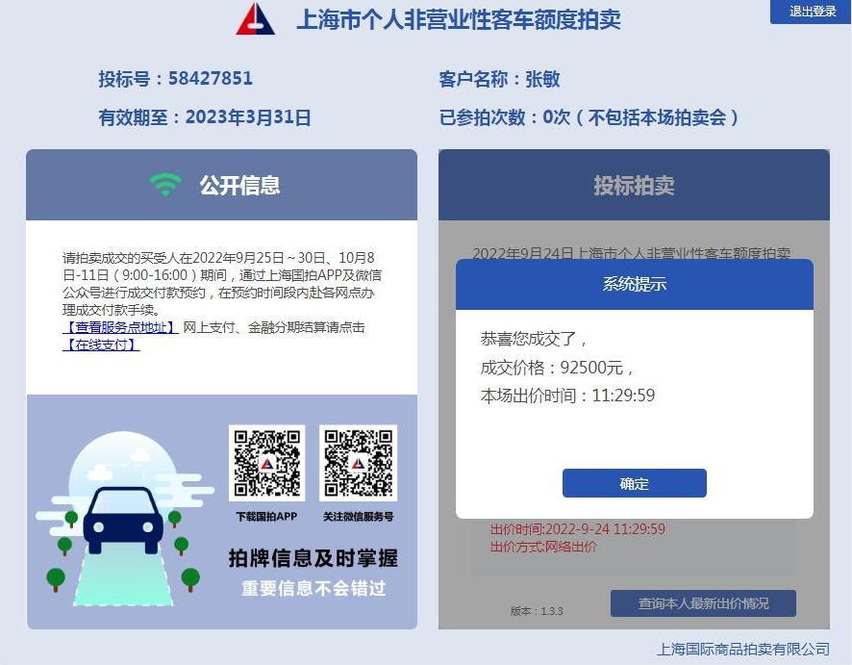Click the 成交价格 92500元 line
Image resolution: width=852 pixels, height=665 pixels.
[x=557, y=368]
